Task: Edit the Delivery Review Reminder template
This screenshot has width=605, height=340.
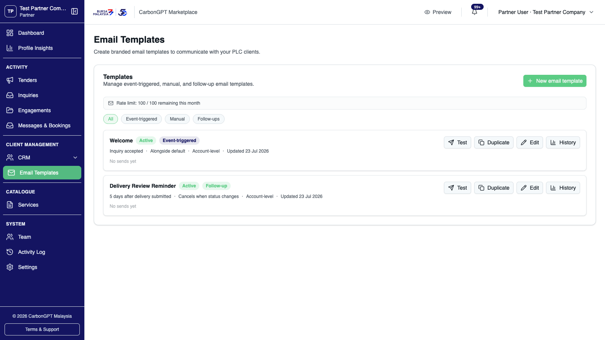Action: (x=529, y=188)
